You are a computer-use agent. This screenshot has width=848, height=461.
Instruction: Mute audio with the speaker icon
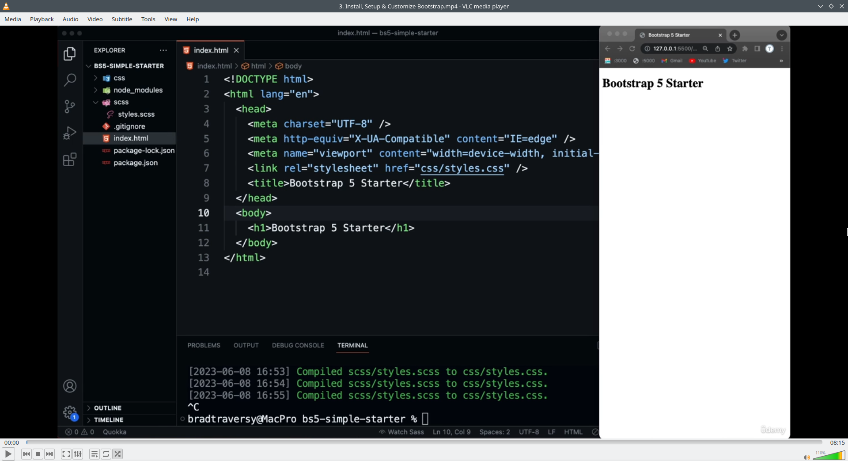tap(806, 457)
